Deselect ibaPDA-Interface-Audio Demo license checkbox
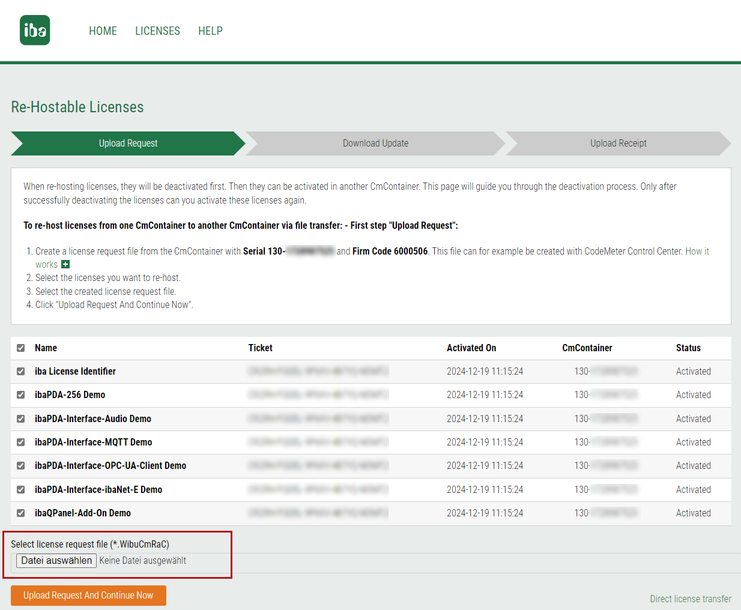Screen dimensions: 741x610 click(x=21, y=419)
